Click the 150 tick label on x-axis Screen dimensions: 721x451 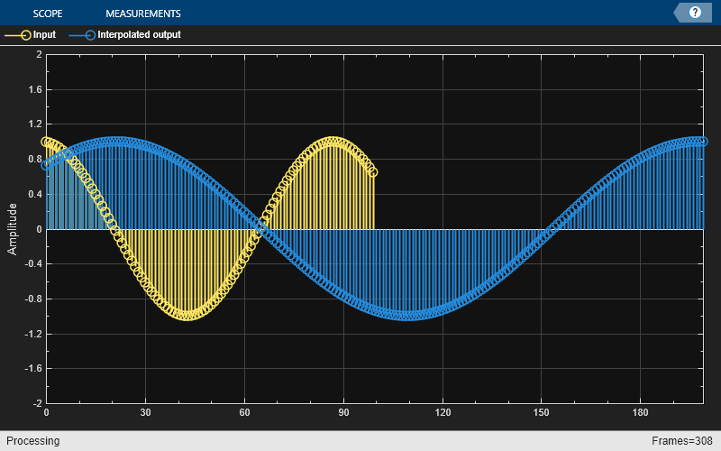click(542, 412)
